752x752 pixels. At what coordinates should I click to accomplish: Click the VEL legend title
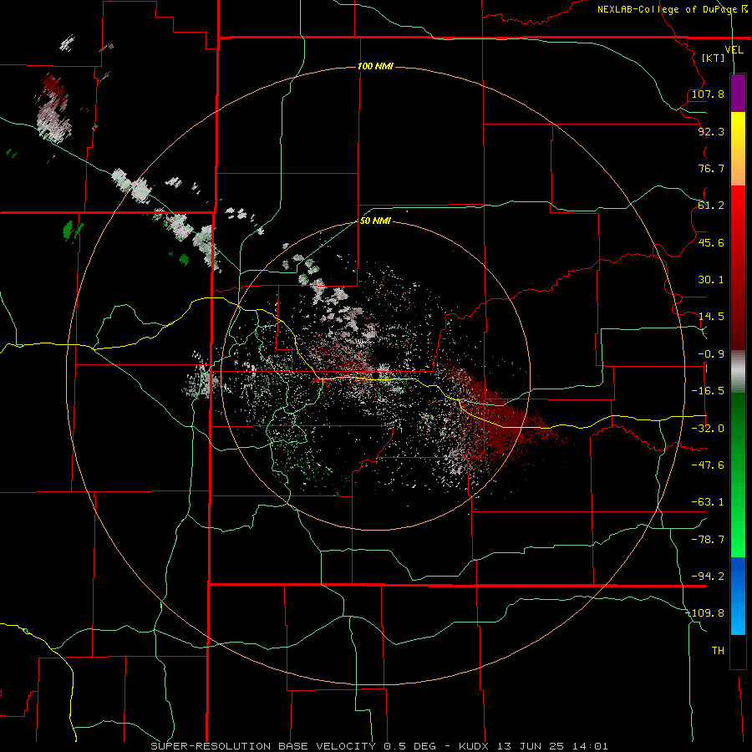click(734, 50)
